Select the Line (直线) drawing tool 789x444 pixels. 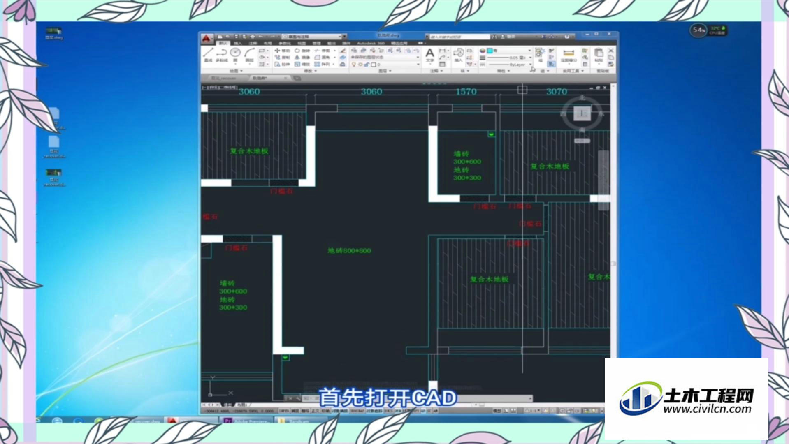pos(208,54)
